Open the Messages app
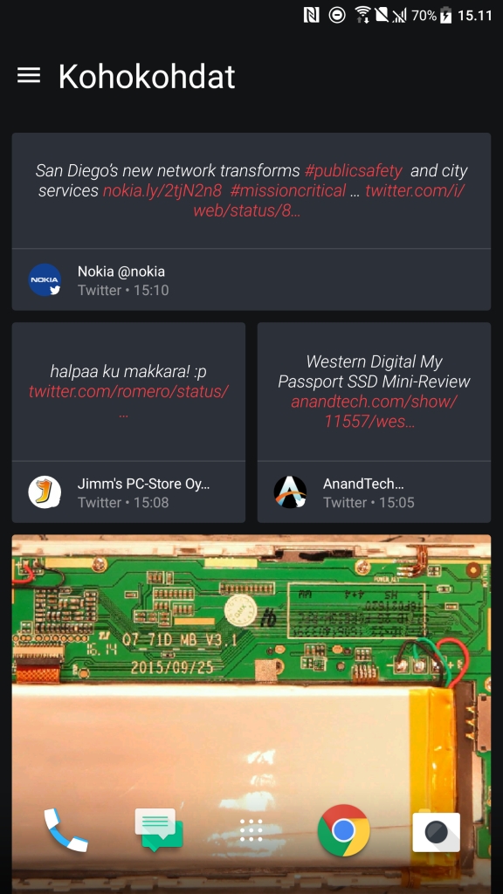Image resolution: width=503 pixels, height=894 pixels. (x=159, y=830)
